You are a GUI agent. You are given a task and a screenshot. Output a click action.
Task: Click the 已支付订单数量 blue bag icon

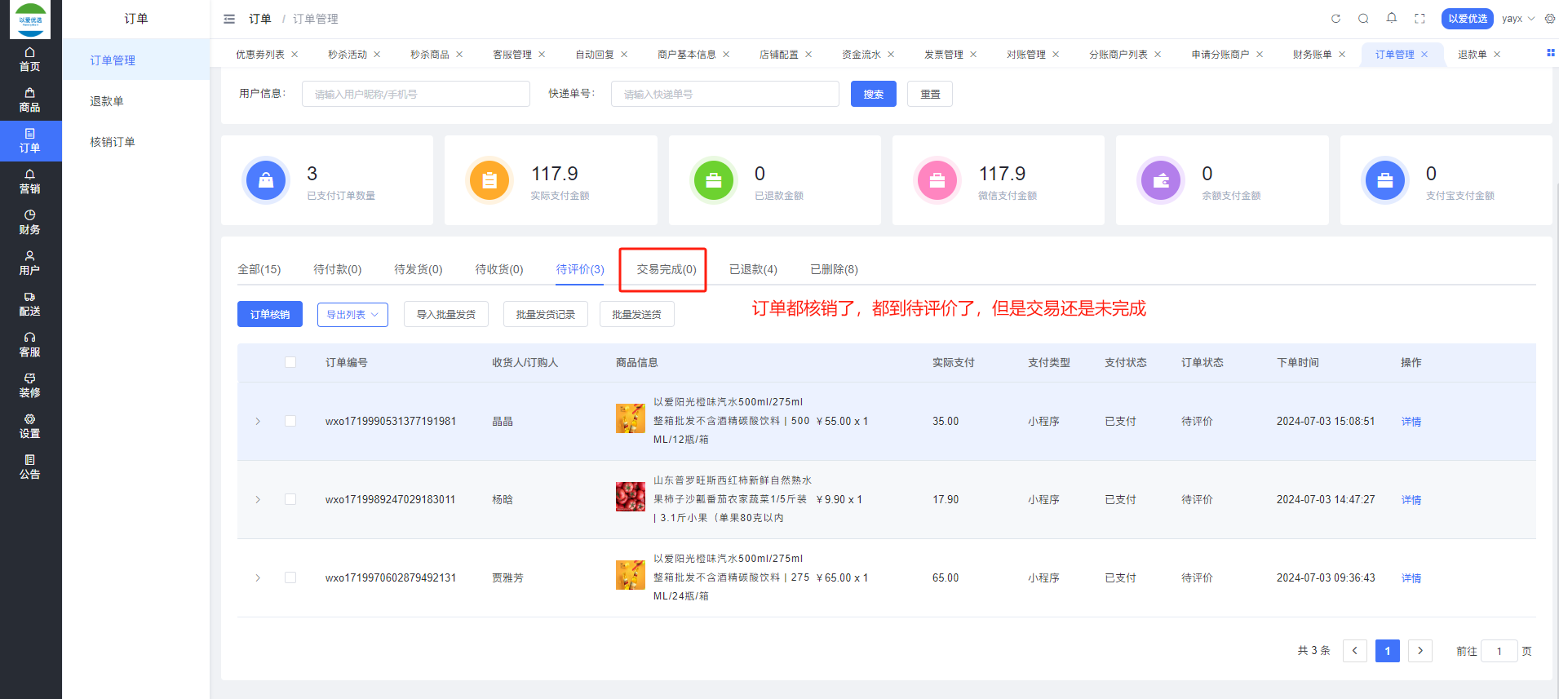(x=266, y=180)
